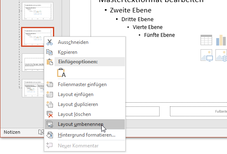Choose Layout duplizieren menu entry
The height and width of the screenshot is (154, 227).
85,104
